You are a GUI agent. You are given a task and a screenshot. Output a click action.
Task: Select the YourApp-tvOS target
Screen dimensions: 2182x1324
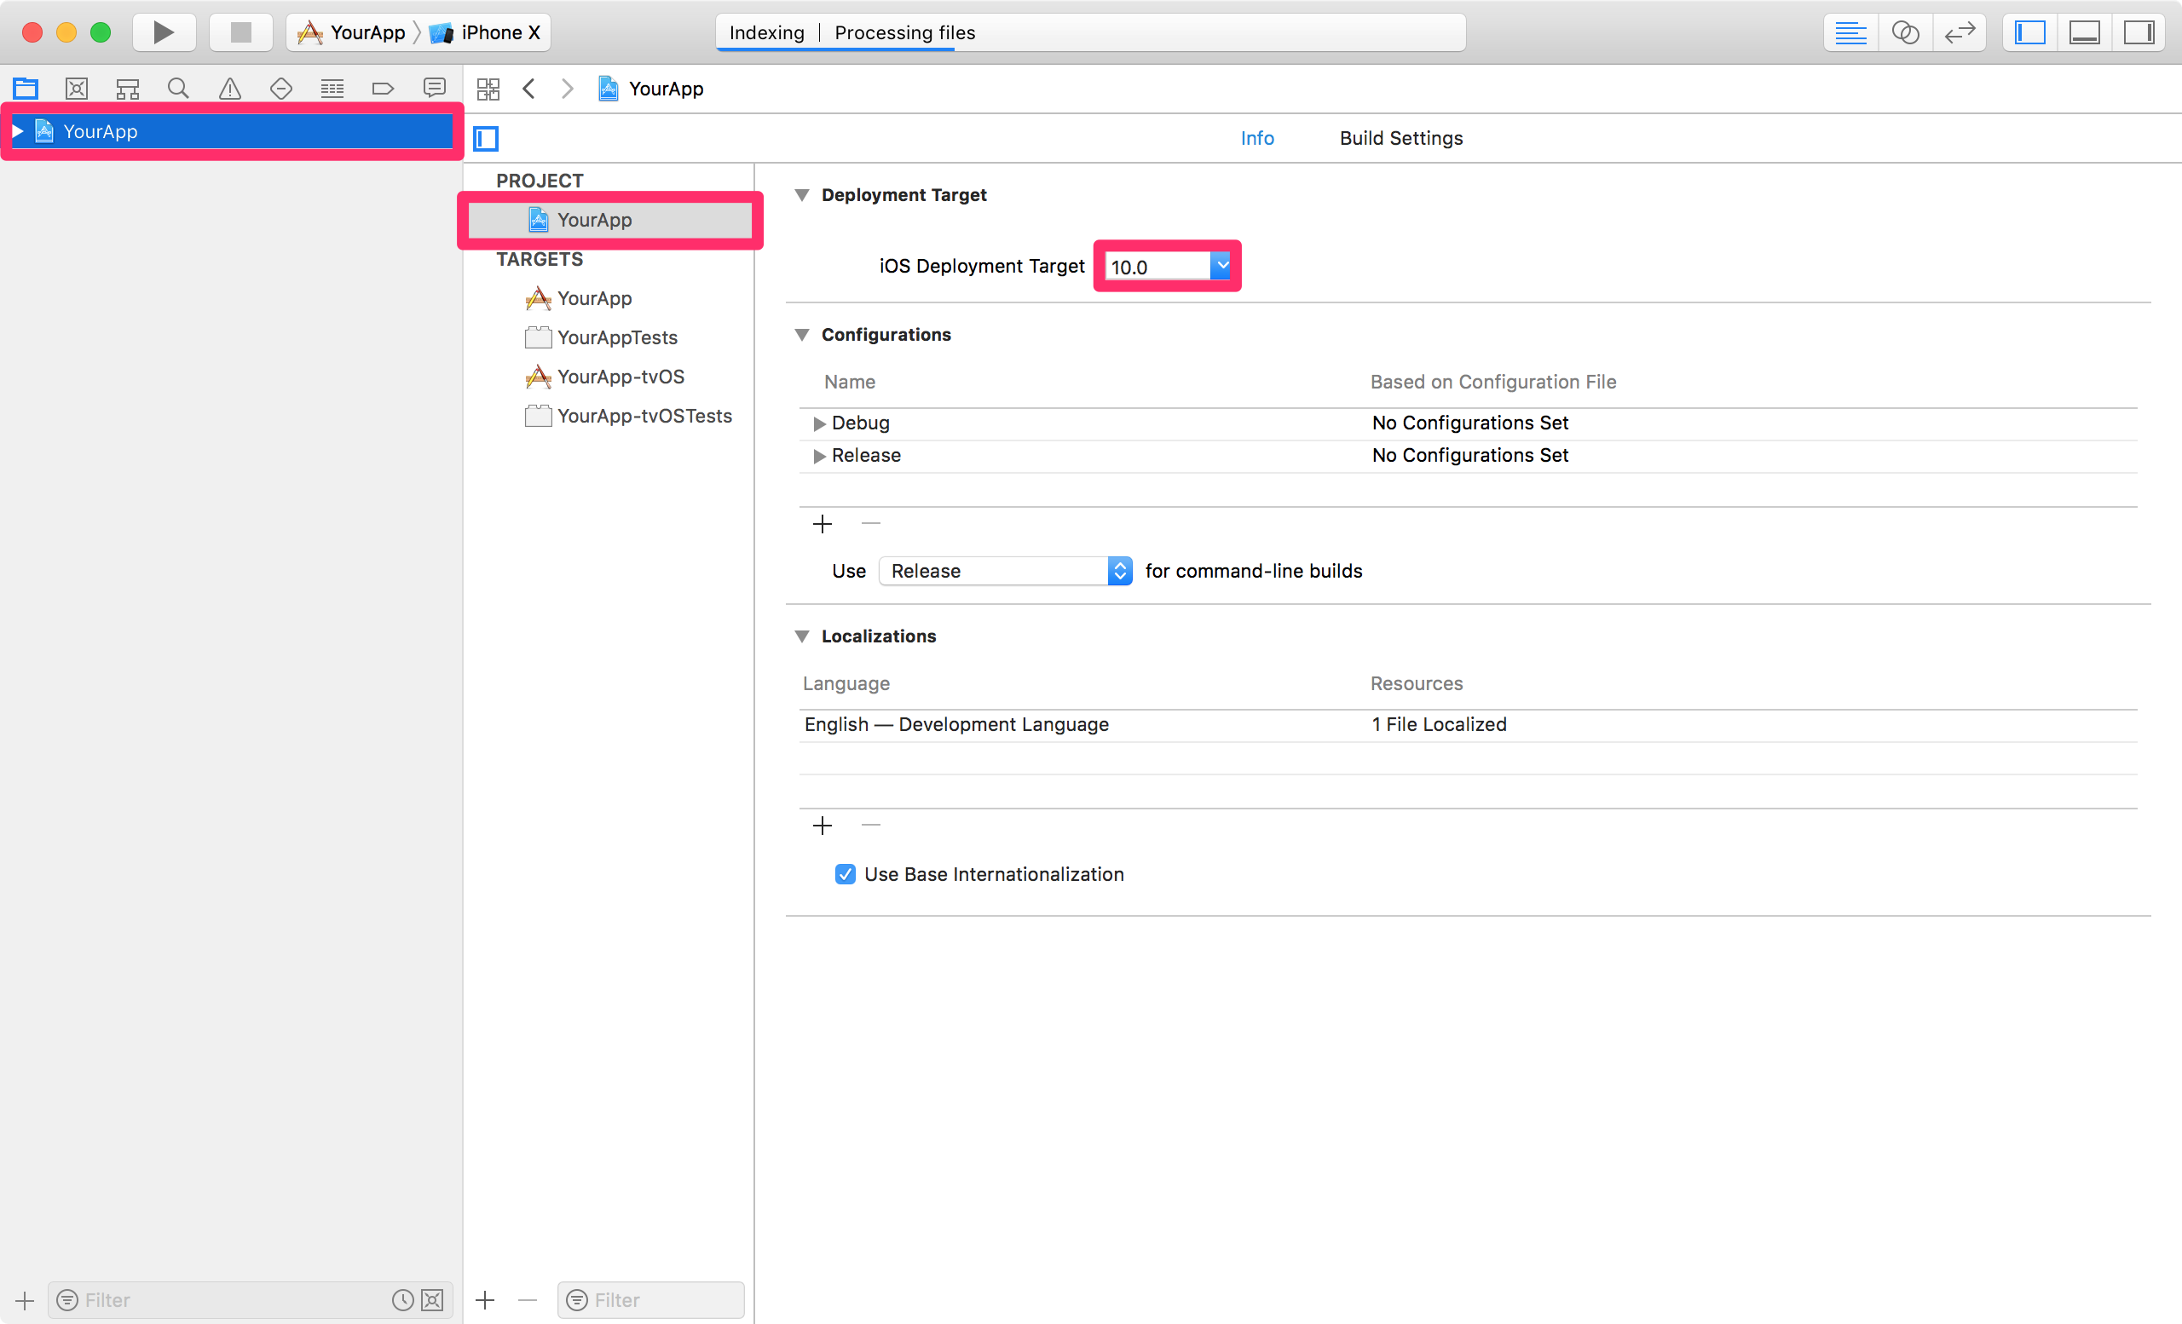pos(620,377)
